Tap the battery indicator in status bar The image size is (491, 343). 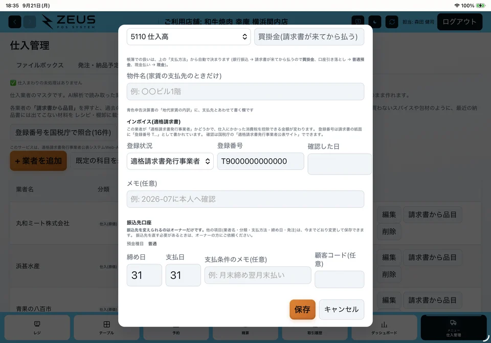point(480,5)
